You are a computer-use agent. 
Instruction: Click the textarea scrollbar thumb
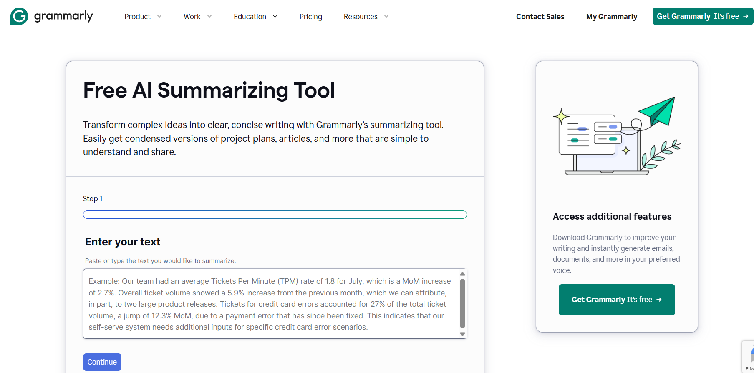click(x=462, y=304)
